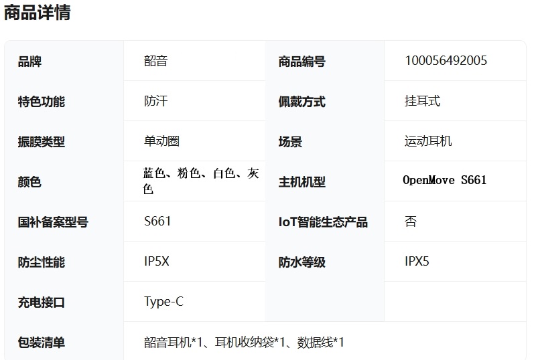Click product number 100056492005

tap(446, 61)
